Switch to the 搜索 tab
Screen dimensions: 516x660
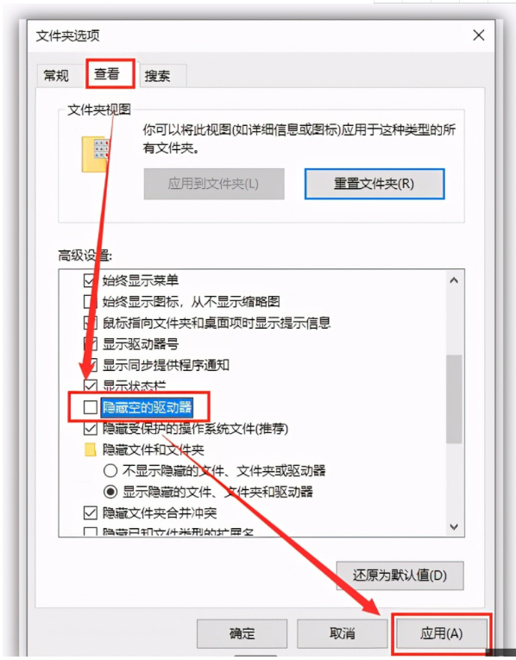158,76
